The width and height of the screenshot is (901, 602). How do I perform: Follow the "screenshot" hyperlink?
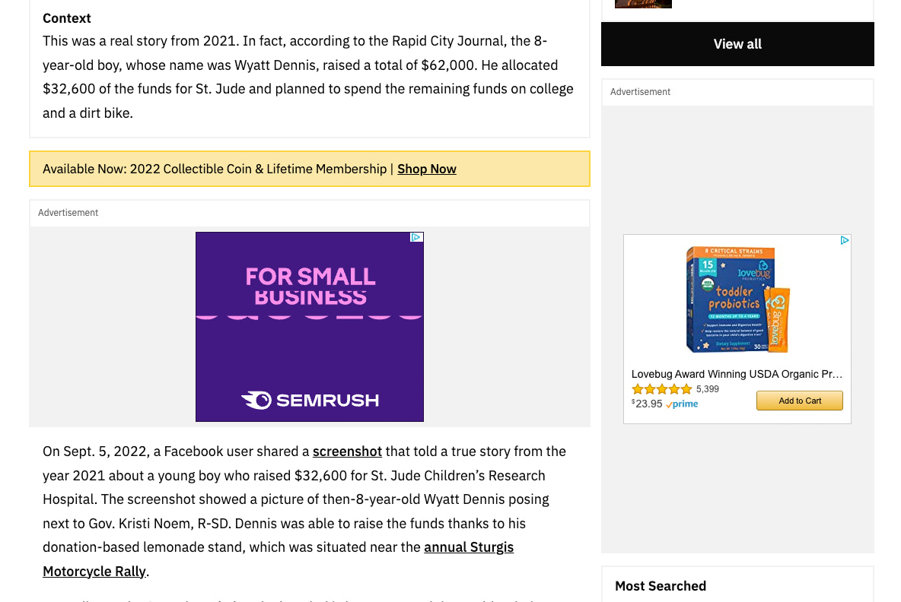tap(347, 451)
